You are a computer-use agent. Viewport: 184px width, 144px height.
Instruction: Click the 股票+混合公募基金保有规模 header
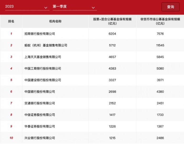112,21
